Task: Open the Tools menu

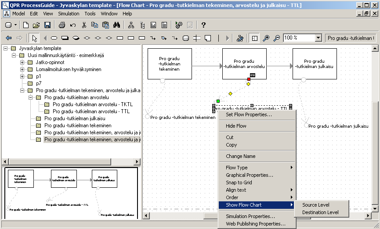Action: click(90, 14)
